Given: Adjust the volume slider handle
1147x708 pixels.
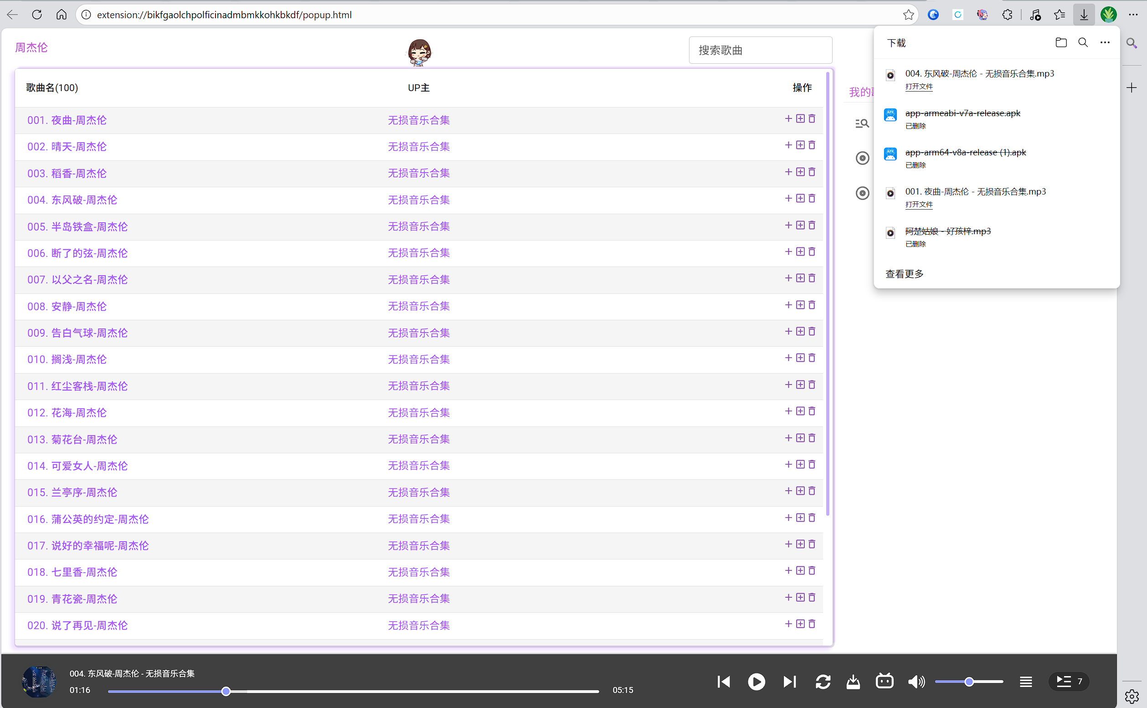Looking at the screenshot, I should point(969,681).
